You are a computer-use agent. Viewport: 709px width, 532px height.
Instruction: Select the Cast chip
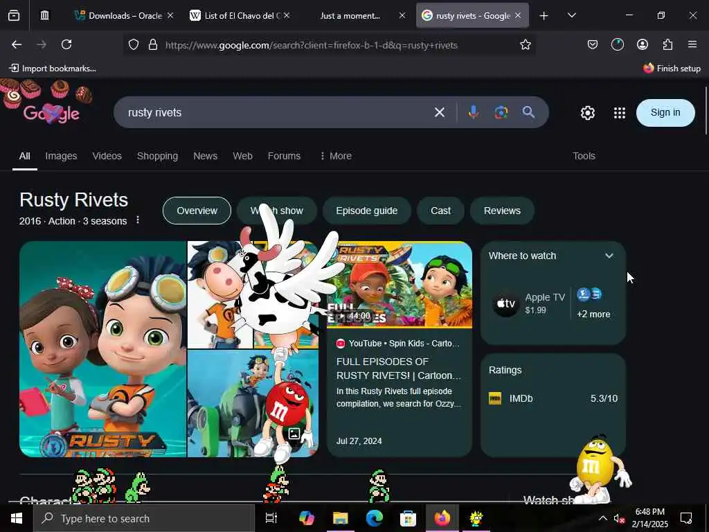(440, 211)
